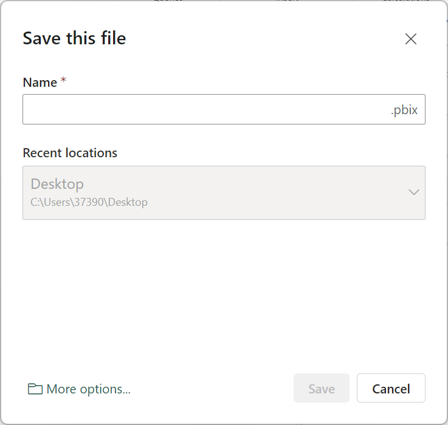448x425 pixels.
Task: Select the C:\Users\37390\Desktop path text
Action: (89, 202)
